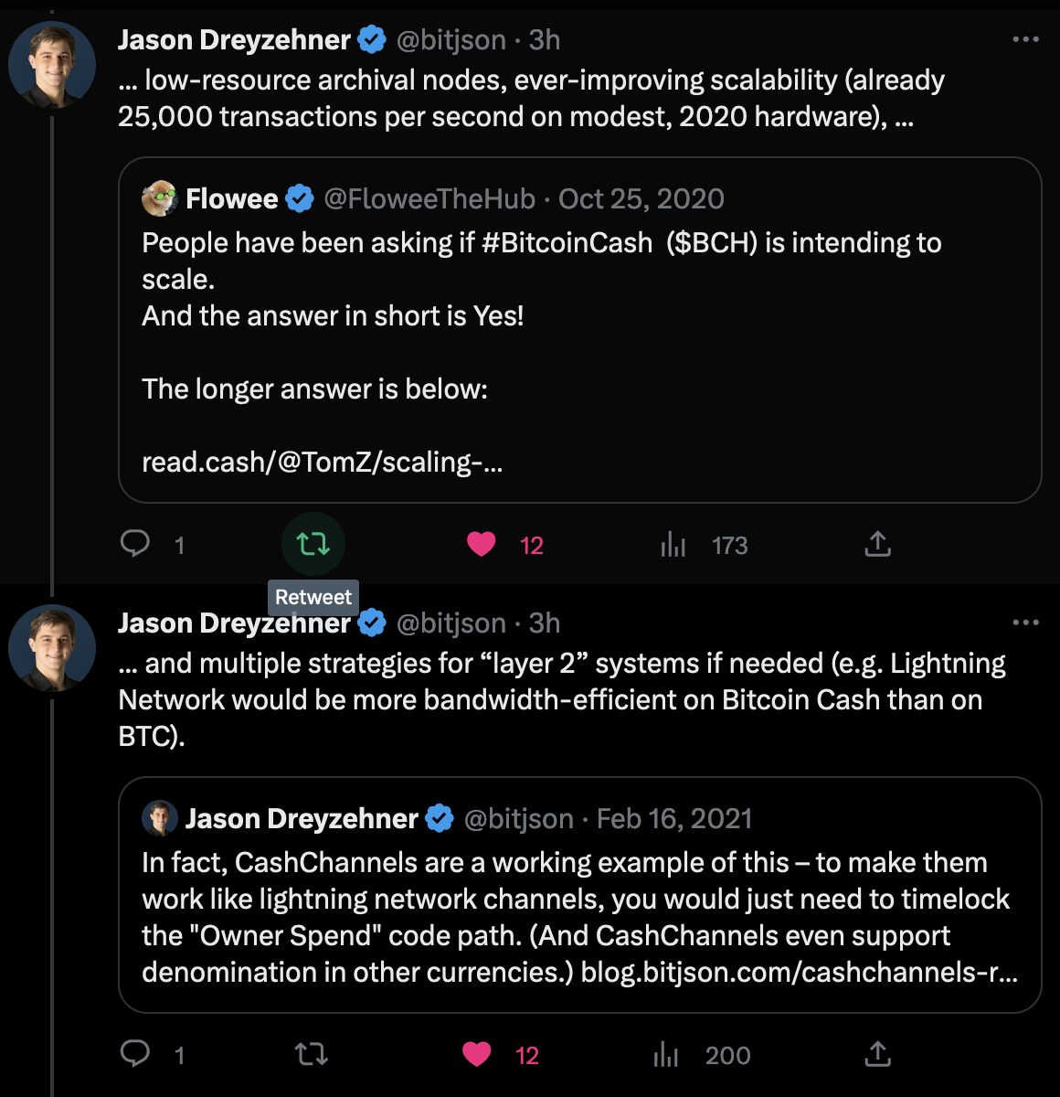Open the #BitcoinCash hashtag
This screenshot has height=1097, width=1060.
[567, 242]
